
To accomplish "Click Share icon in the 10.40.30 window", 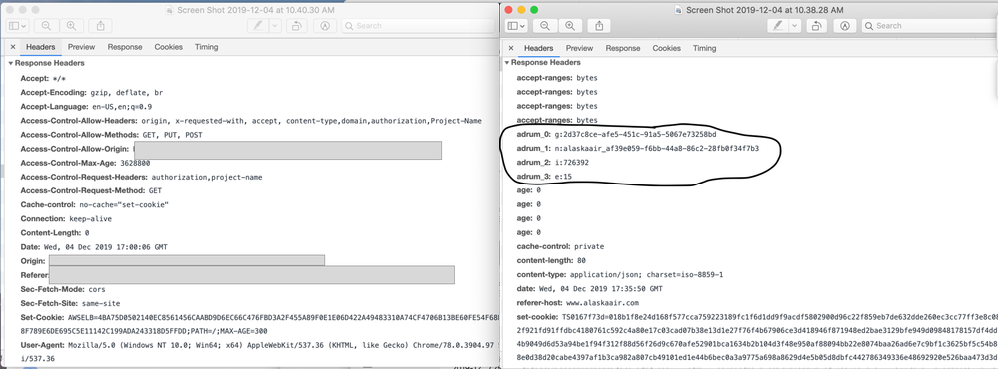I will point(101,26).
